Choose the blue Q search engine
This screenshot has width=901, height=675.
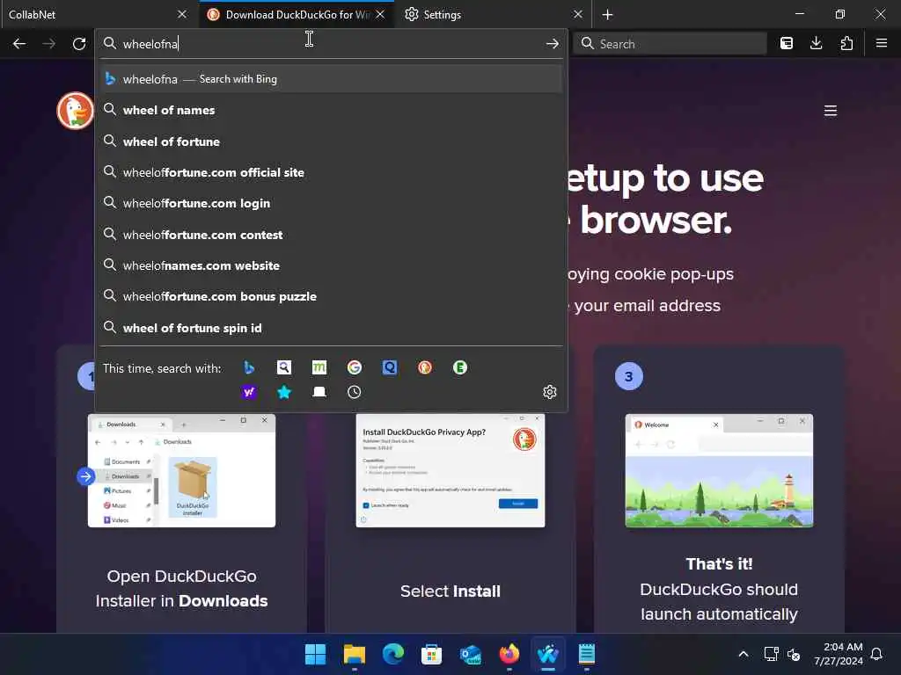point(390,367)
